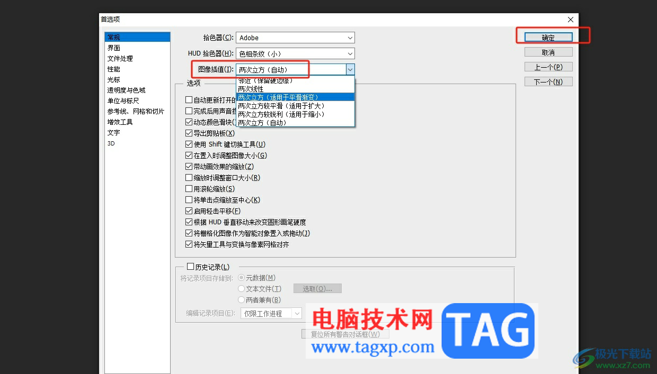Click 确定 to confirm preferences
Image resolution: width=657 pixels, height=374 pixels.
[548, 38]
